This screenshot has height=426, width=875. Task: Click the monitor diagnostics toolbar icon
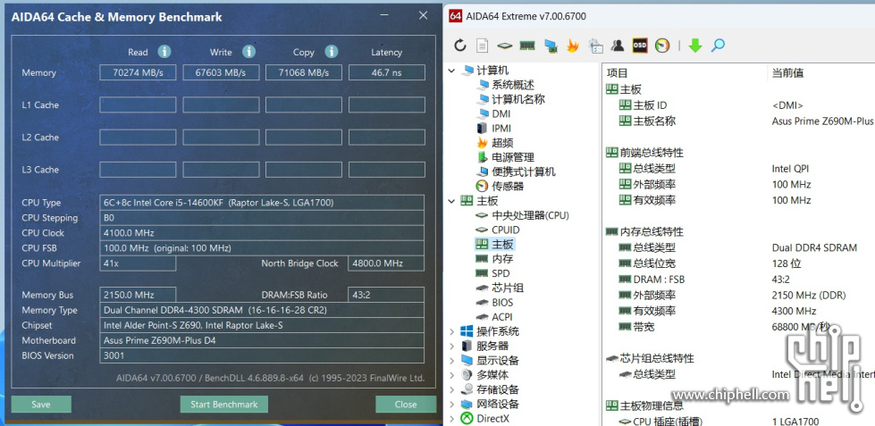pyautogui.click(x=551, y=46)
